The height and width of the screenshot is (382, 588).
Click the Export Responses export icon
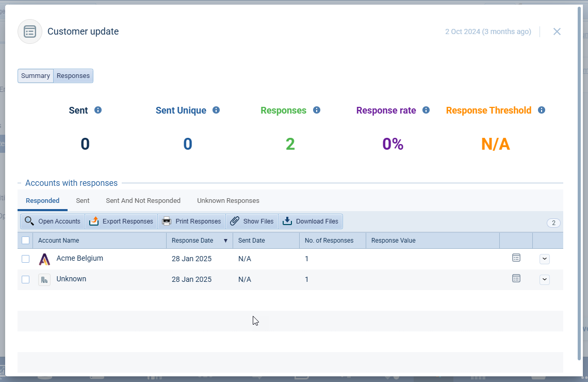coord(93,221)
